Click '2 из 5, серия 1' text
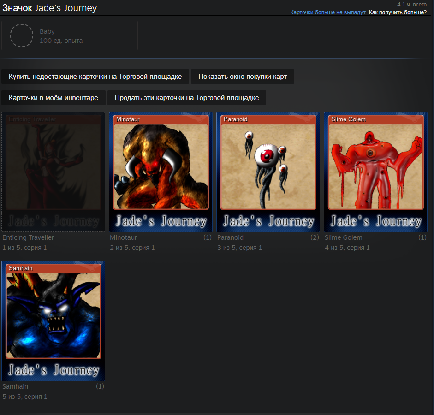Screen dimensions: 434x415 132,248
